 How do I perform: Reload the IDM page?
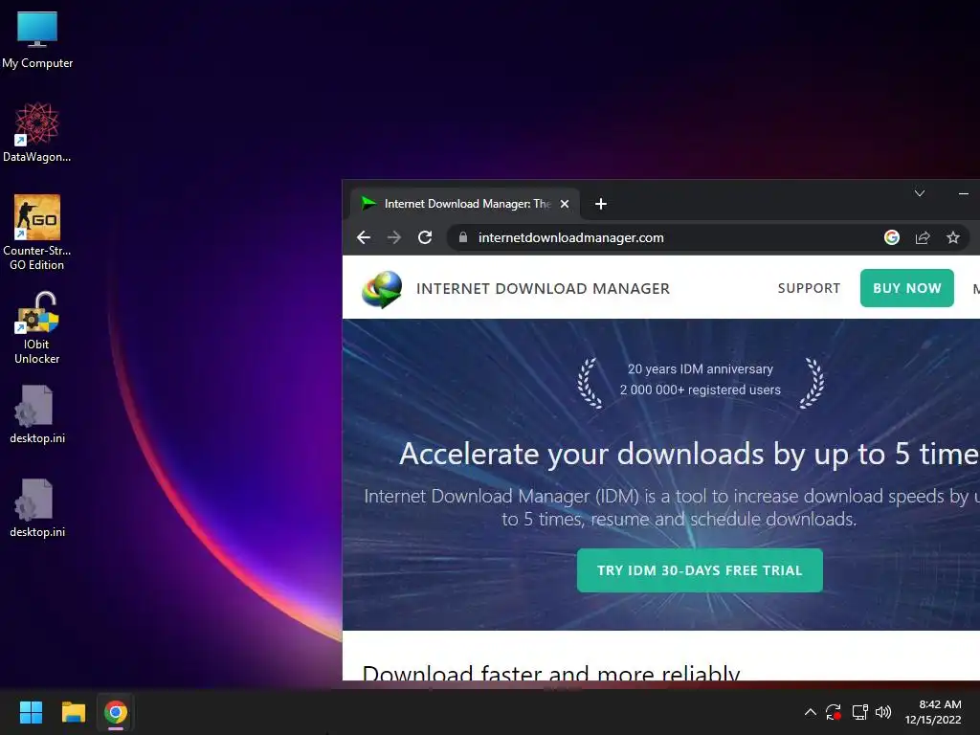click(x=425, y=237)
